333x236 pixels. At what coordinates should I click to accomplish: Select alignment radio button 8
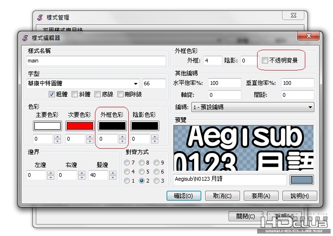coord(142,163)
